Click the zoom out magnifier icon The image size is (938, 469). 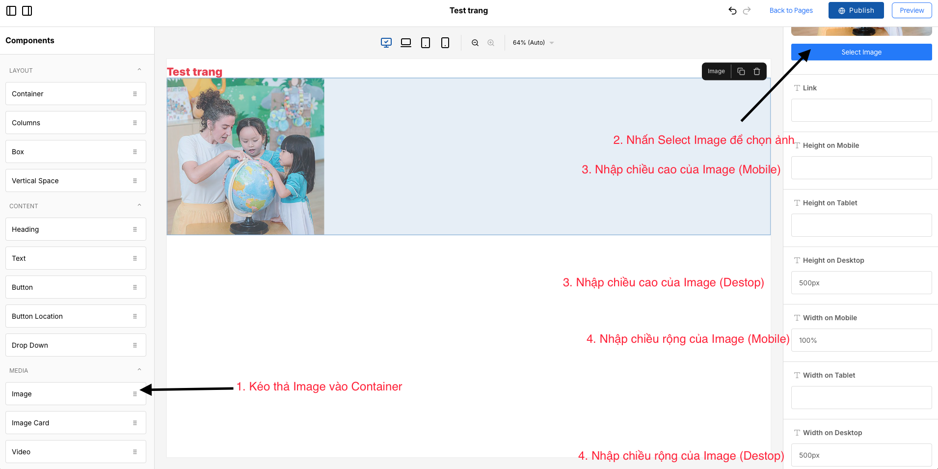coord(475,43)
